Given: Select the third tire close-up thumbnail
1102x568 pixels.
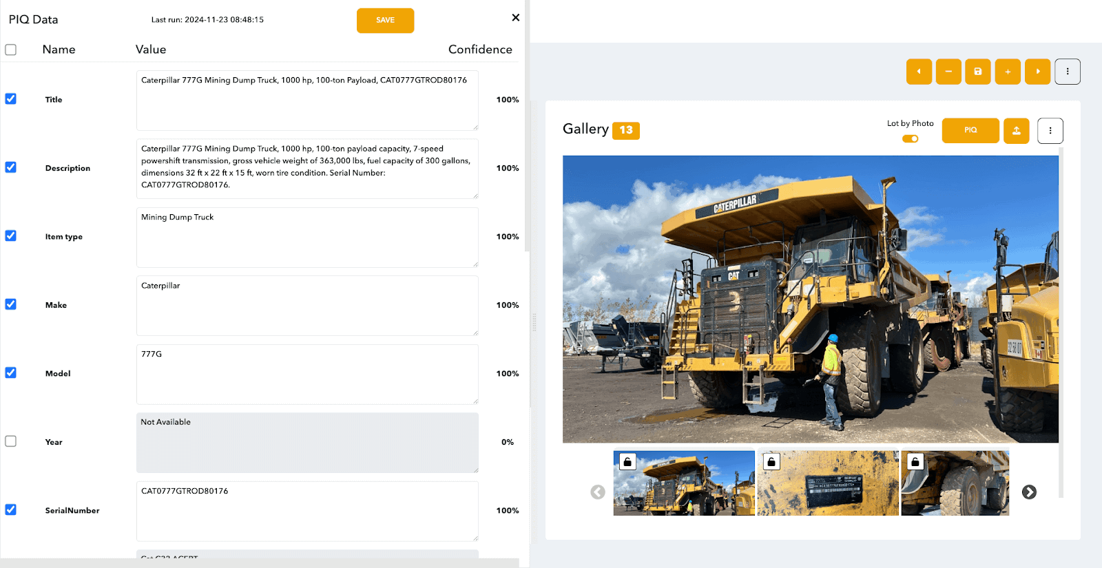Looking at the screenshot, I should click(955, 483).
